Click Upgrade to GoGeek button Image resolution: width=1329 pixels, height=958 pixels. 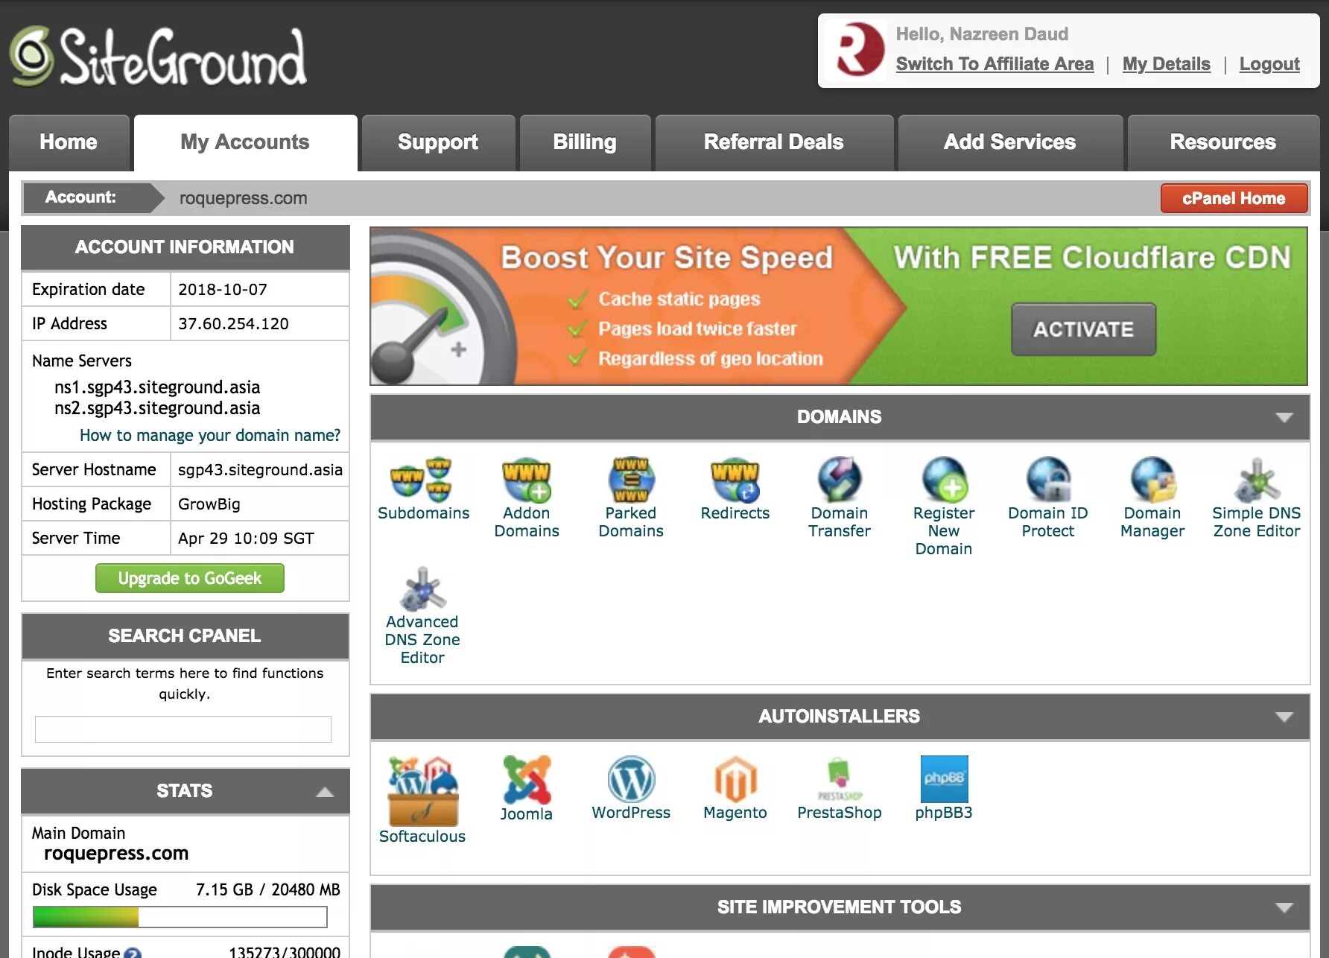click(x=189, y=578)
